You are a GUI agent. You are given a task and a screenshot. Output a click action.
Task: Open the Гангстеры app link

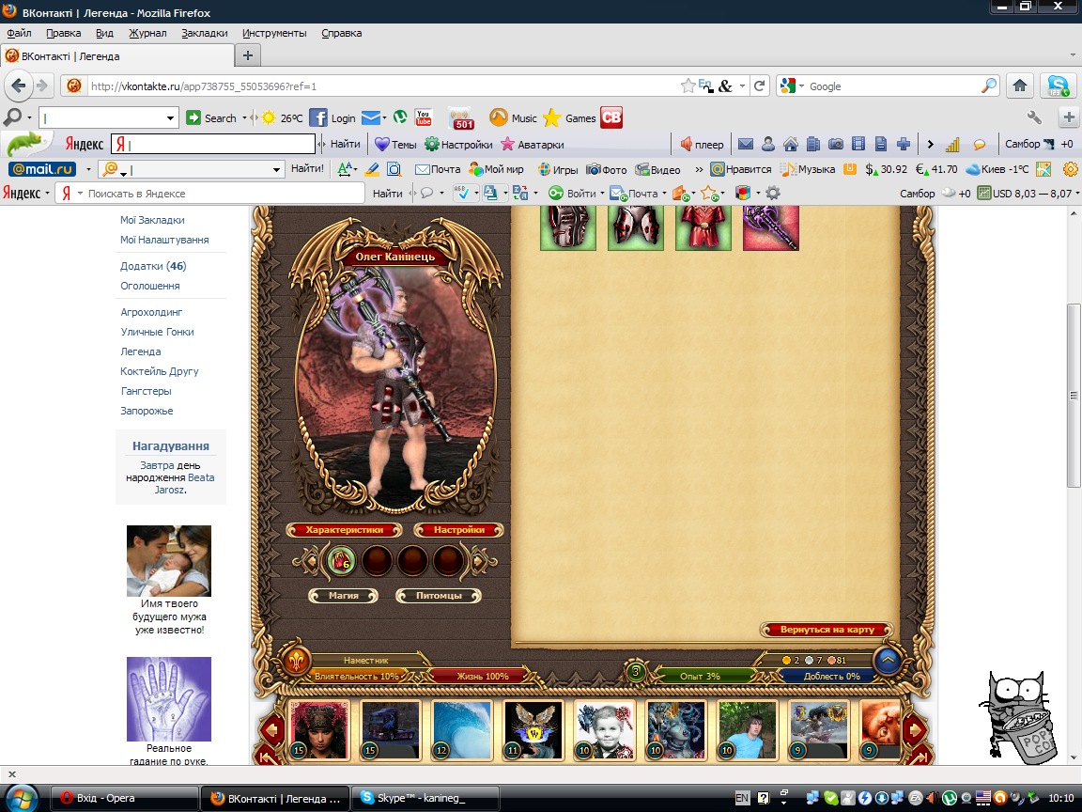[x=146, y=391]
